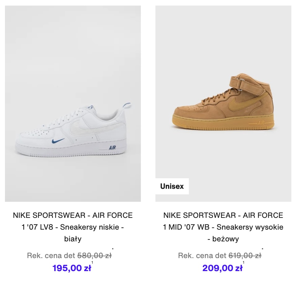Click the 195,00 zł sale price
The width and height of the screenshot is (296, 281).
click(72, 268)
